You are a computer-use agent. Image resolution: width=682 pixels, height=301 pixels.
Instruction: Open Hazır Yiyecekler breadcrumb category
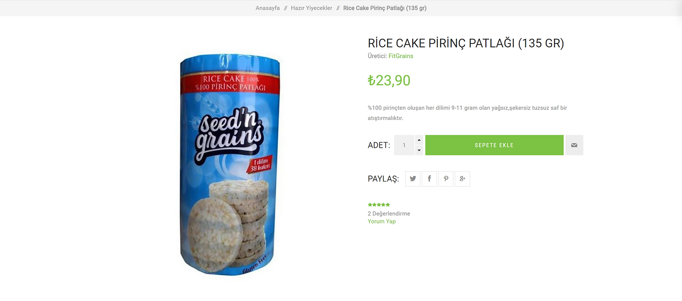pyautogui.click(x=312, y=8)
